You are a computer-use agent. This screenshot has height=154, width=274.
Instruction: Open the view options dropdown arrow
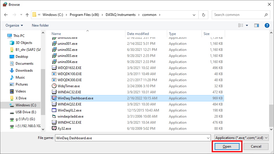(x=247, y=25)
